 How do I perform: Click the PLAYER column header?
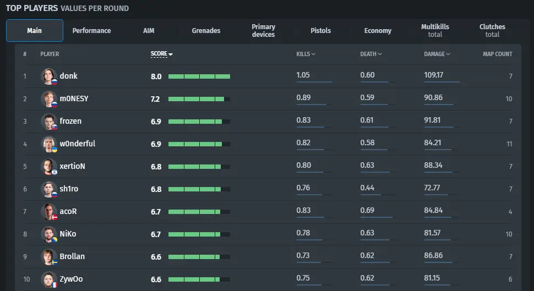tap(50, 54)
